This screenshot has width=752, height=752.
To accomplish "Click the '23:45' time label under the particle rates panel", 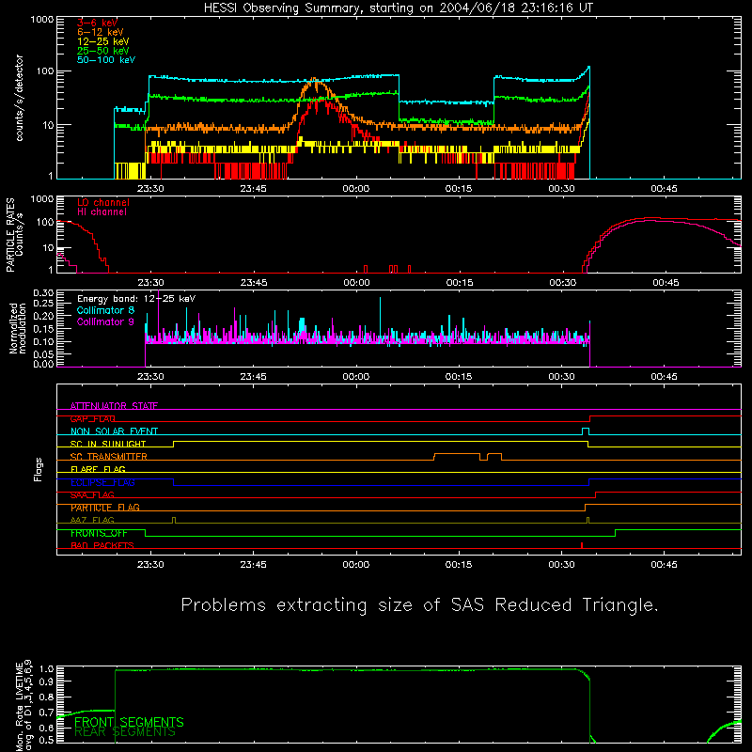I will coord(254,283).
